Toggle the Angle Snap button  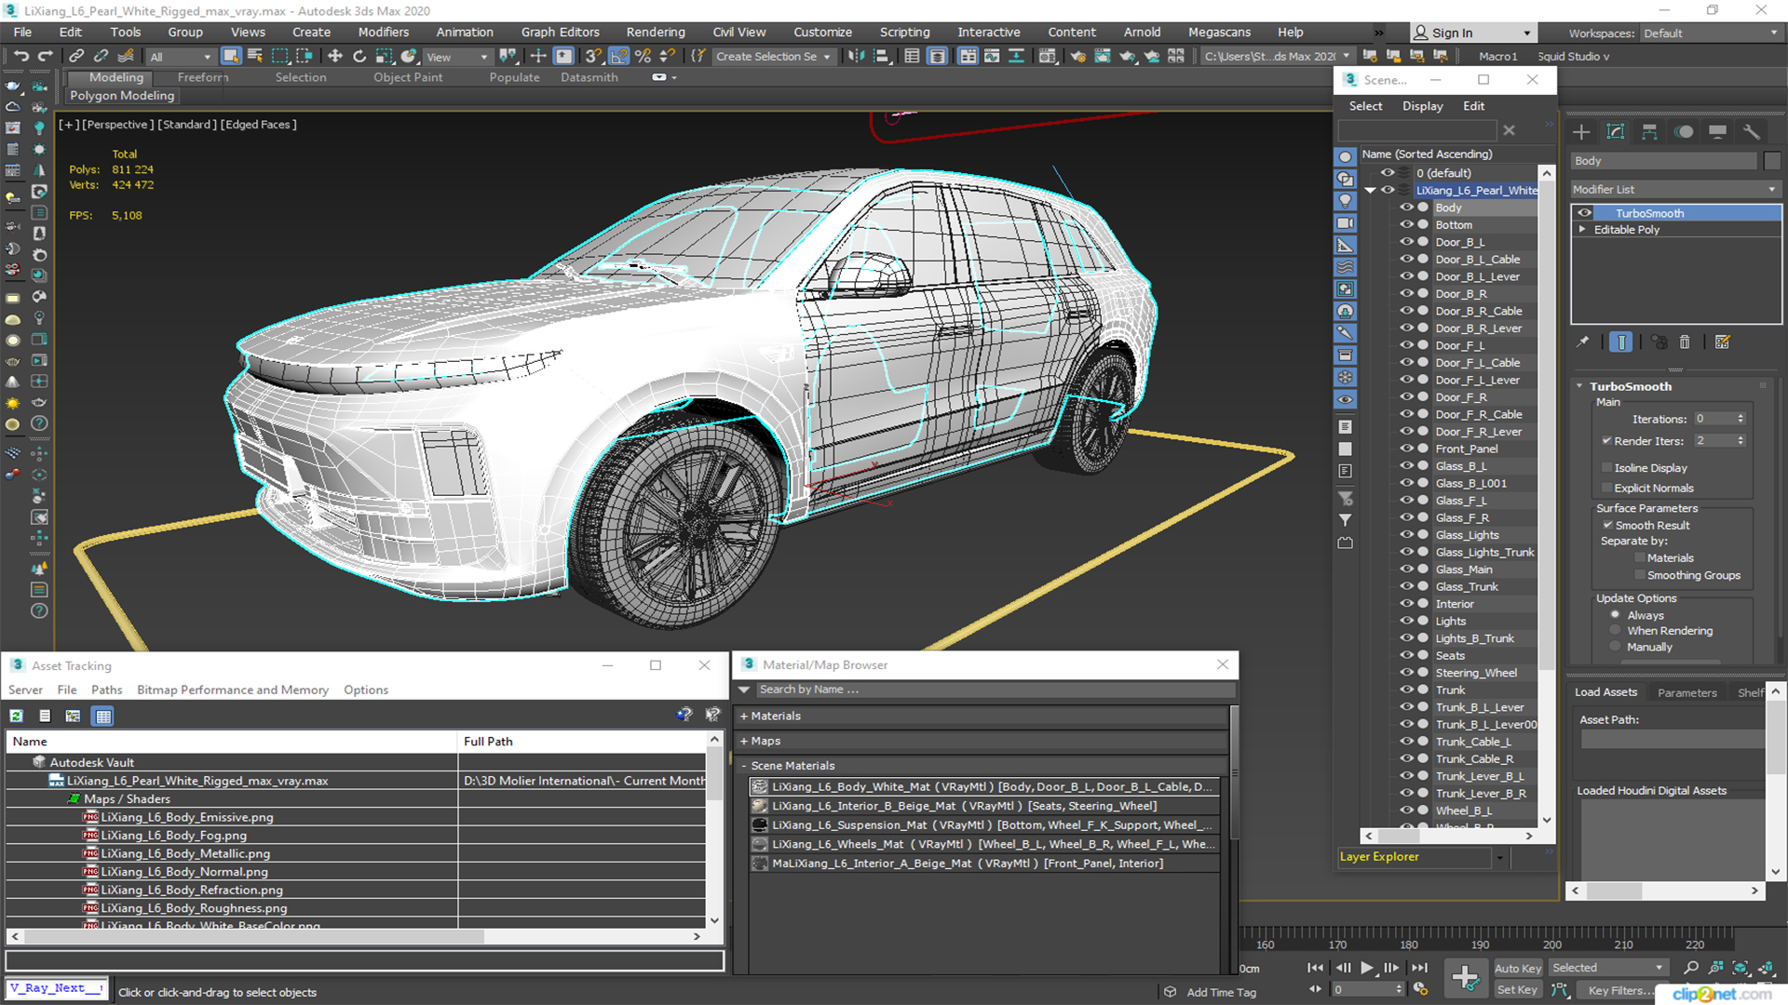(x=619, y=56)
